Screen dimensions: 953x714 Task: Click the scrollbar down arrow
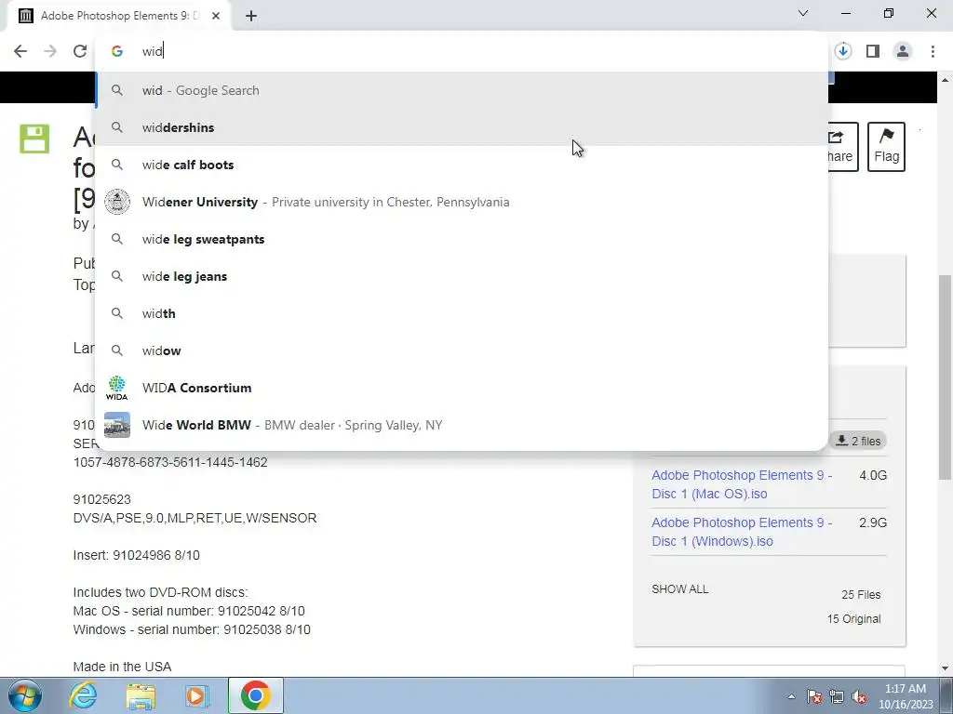click(946, 668)
